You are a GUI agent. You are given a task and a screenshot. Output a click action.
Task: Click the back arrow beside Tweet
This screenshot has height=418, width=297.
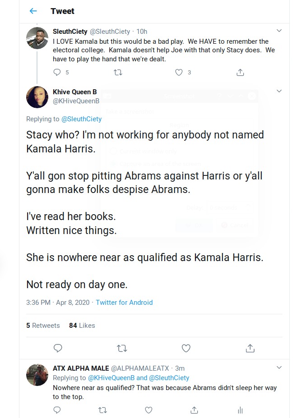click(x=33, y=11)
